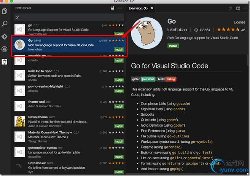The height and width of the screenshot is (176, 250).
Task: Click the Go gopher logo in details
Action: (x=146, y=33)
